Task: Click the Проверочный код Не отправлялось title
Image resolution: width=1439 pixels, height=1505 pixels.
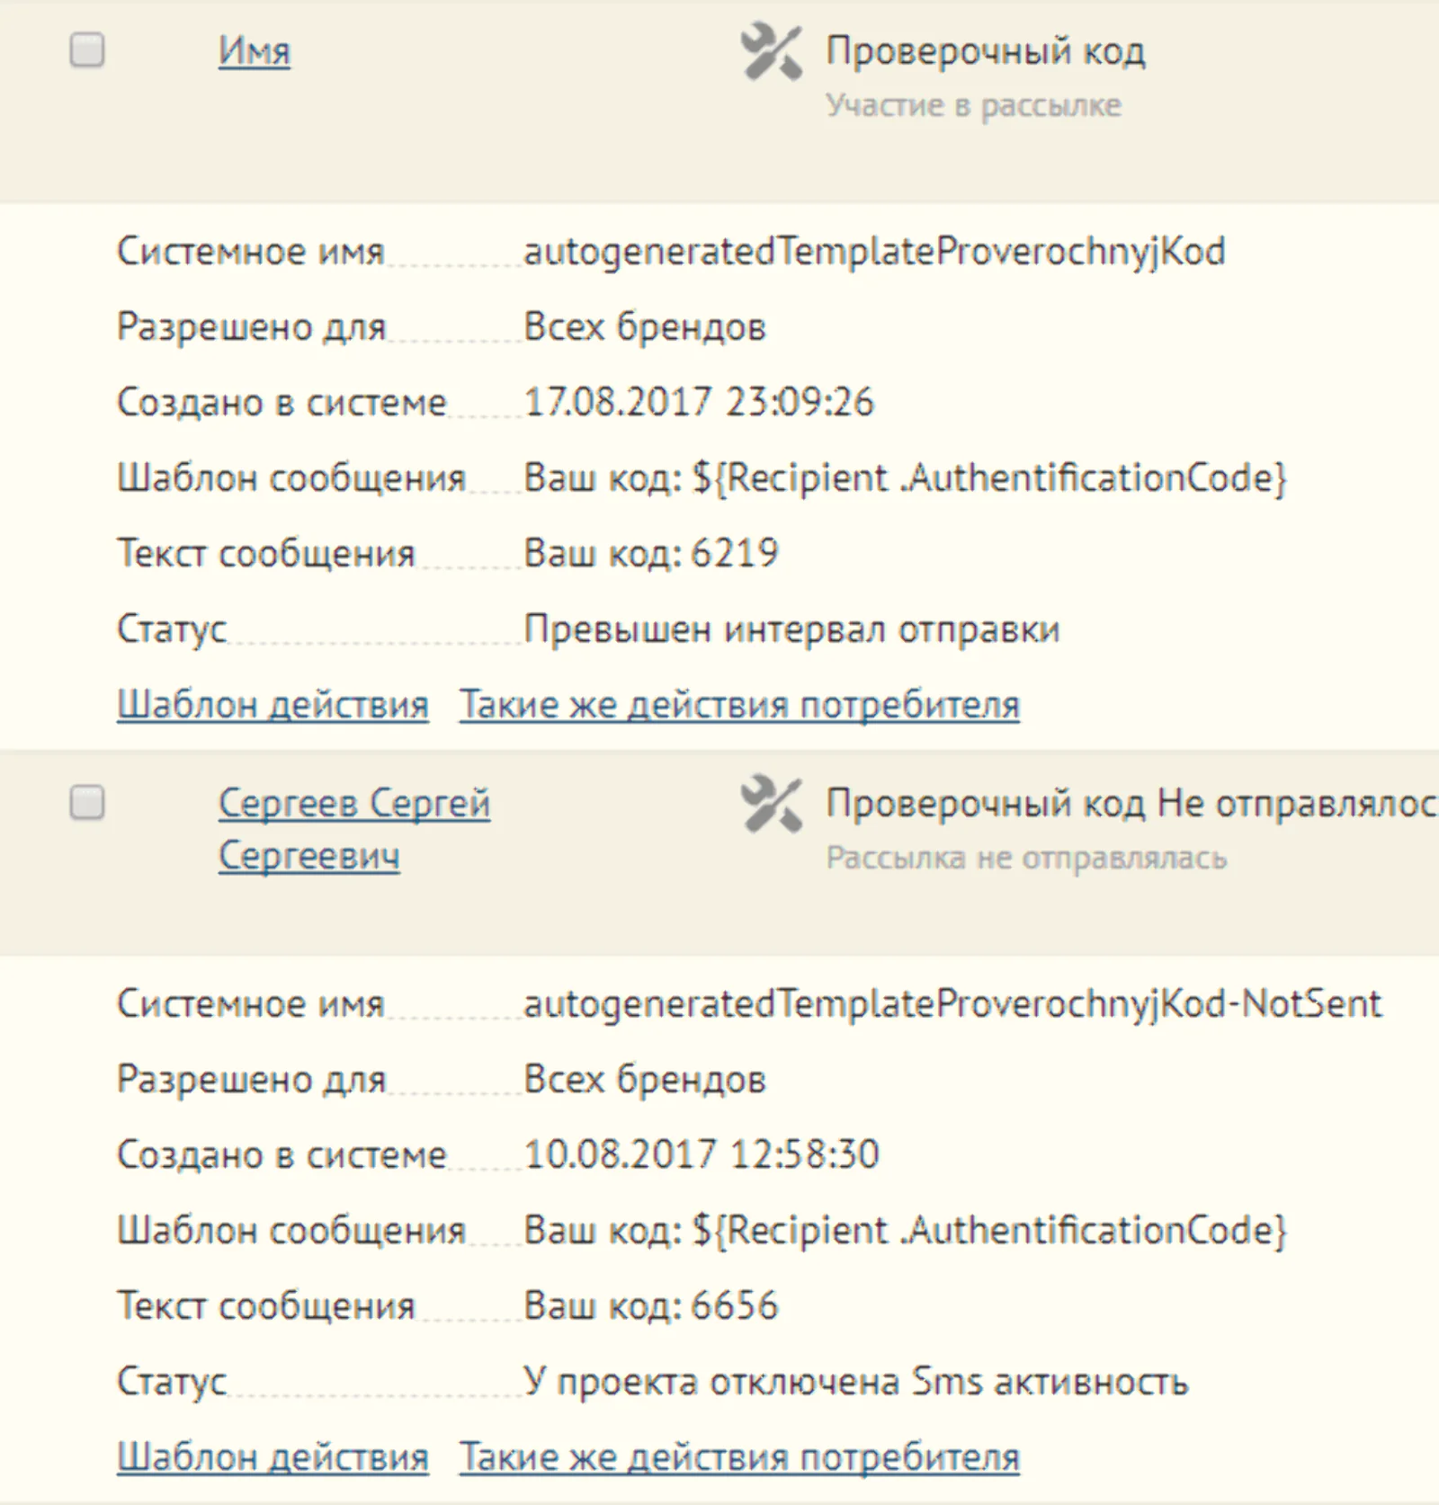Action: 1132,803
